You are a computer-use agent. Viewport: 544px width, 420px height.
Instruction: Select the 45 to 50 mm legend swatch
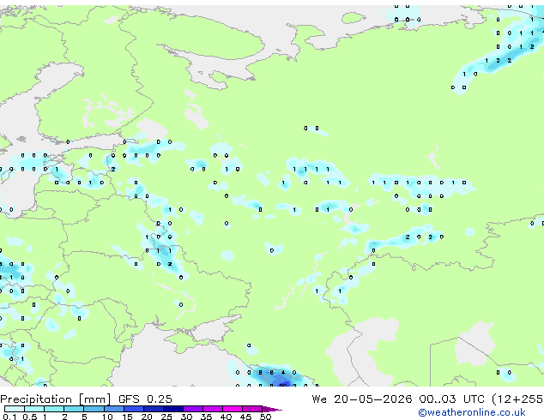252,409
